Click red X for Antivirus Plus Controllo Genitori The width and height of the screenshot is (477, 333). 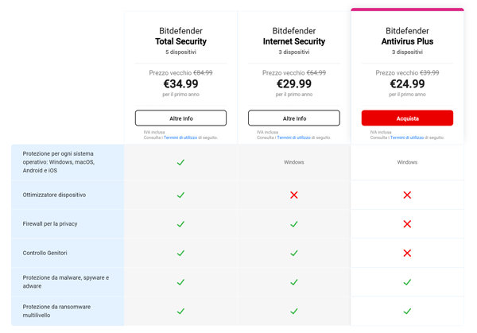pyautogui.click(x=407, y=253)
